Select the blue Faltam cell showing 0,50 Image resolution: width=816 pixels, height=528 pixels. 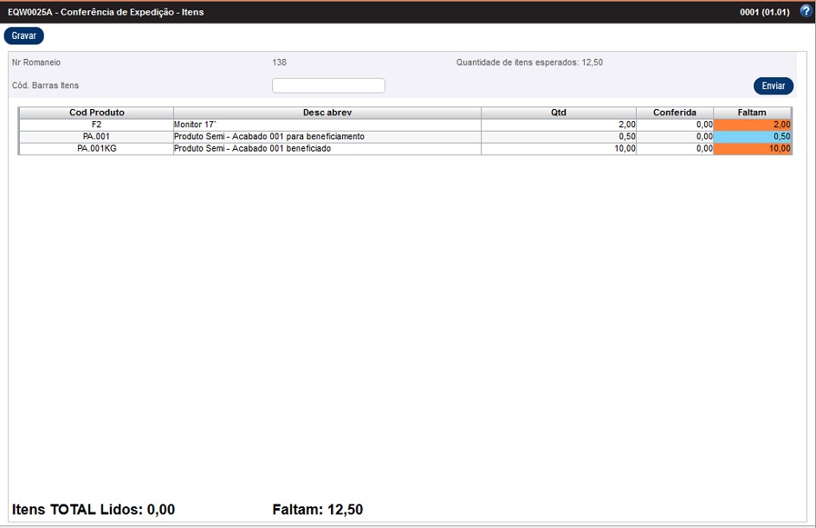pos(752,137)
